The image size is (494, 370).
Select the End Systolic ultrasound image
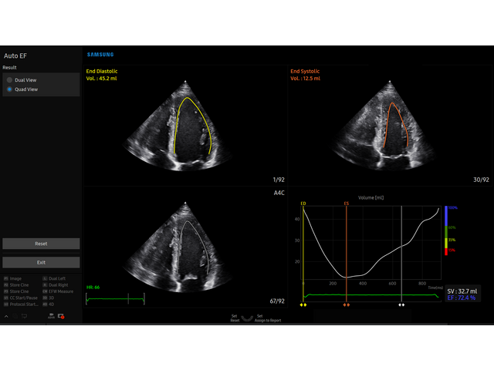390,127
